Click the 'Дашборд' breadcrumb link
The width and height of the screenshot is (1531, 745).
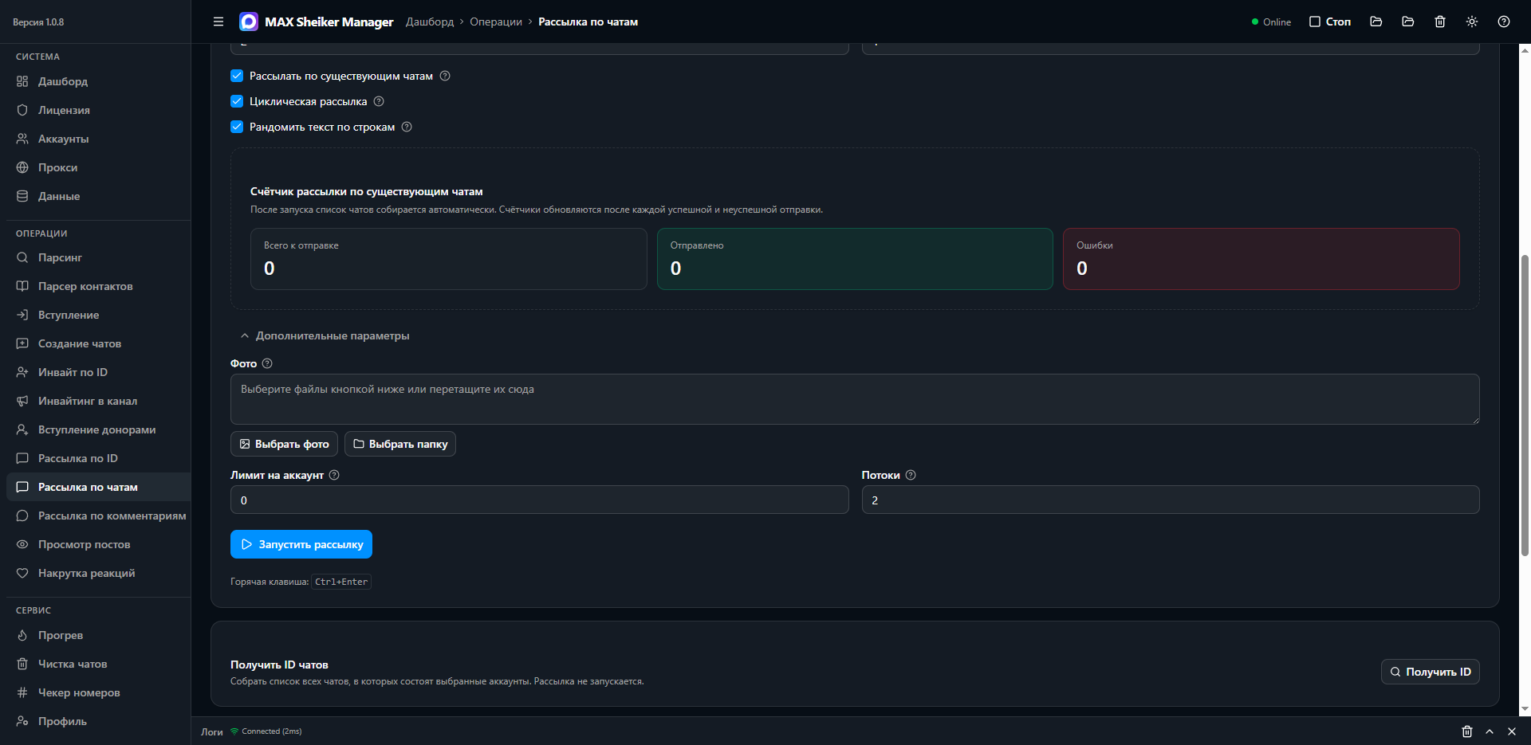pyautogui.click(x=430, y=22)
